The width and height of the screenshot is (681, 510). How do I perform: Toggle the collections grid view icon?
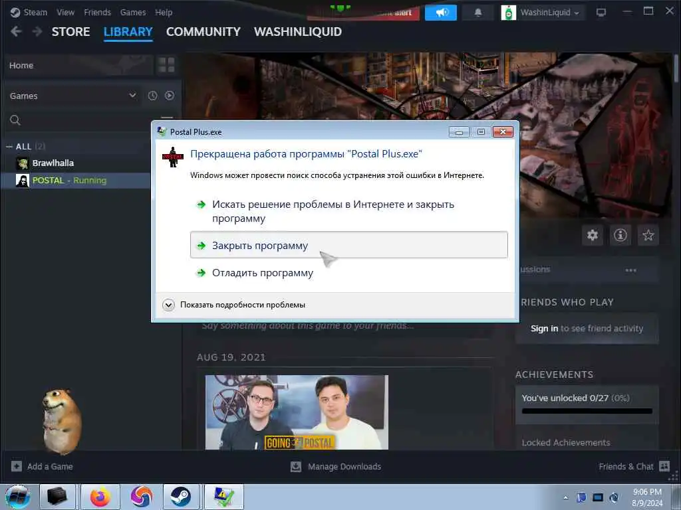coord(166,66)
